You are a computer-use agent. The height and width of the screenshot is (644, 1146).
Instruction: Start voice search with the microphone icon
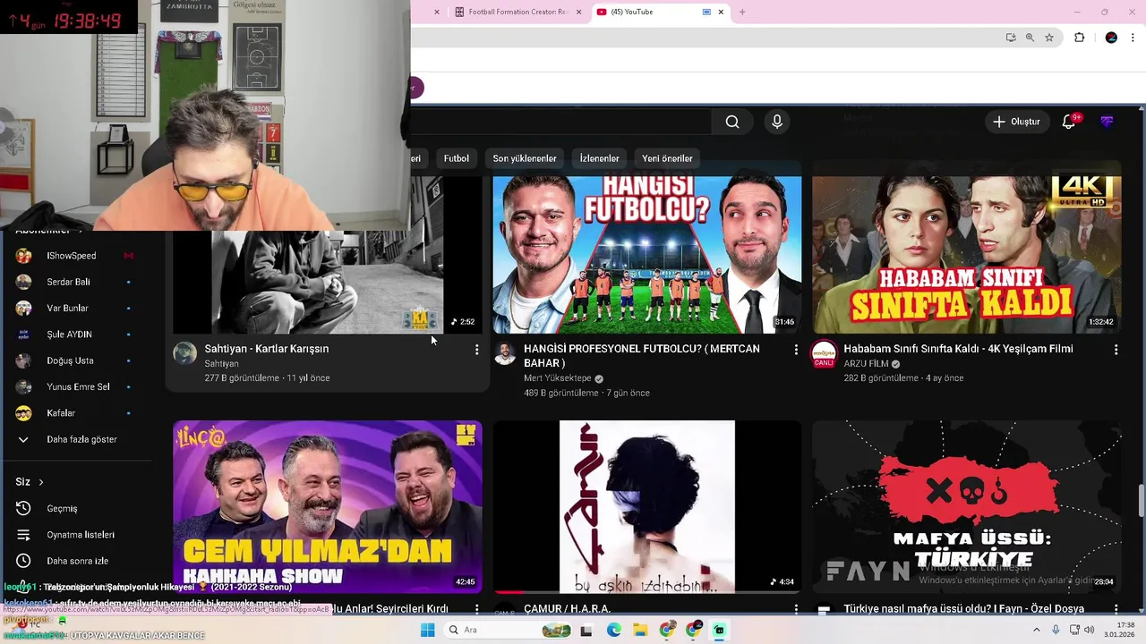777,122
